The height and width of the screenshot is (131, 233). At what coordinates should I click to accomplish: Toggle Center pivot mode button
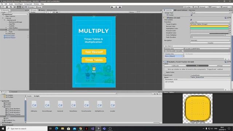point(31,7)
